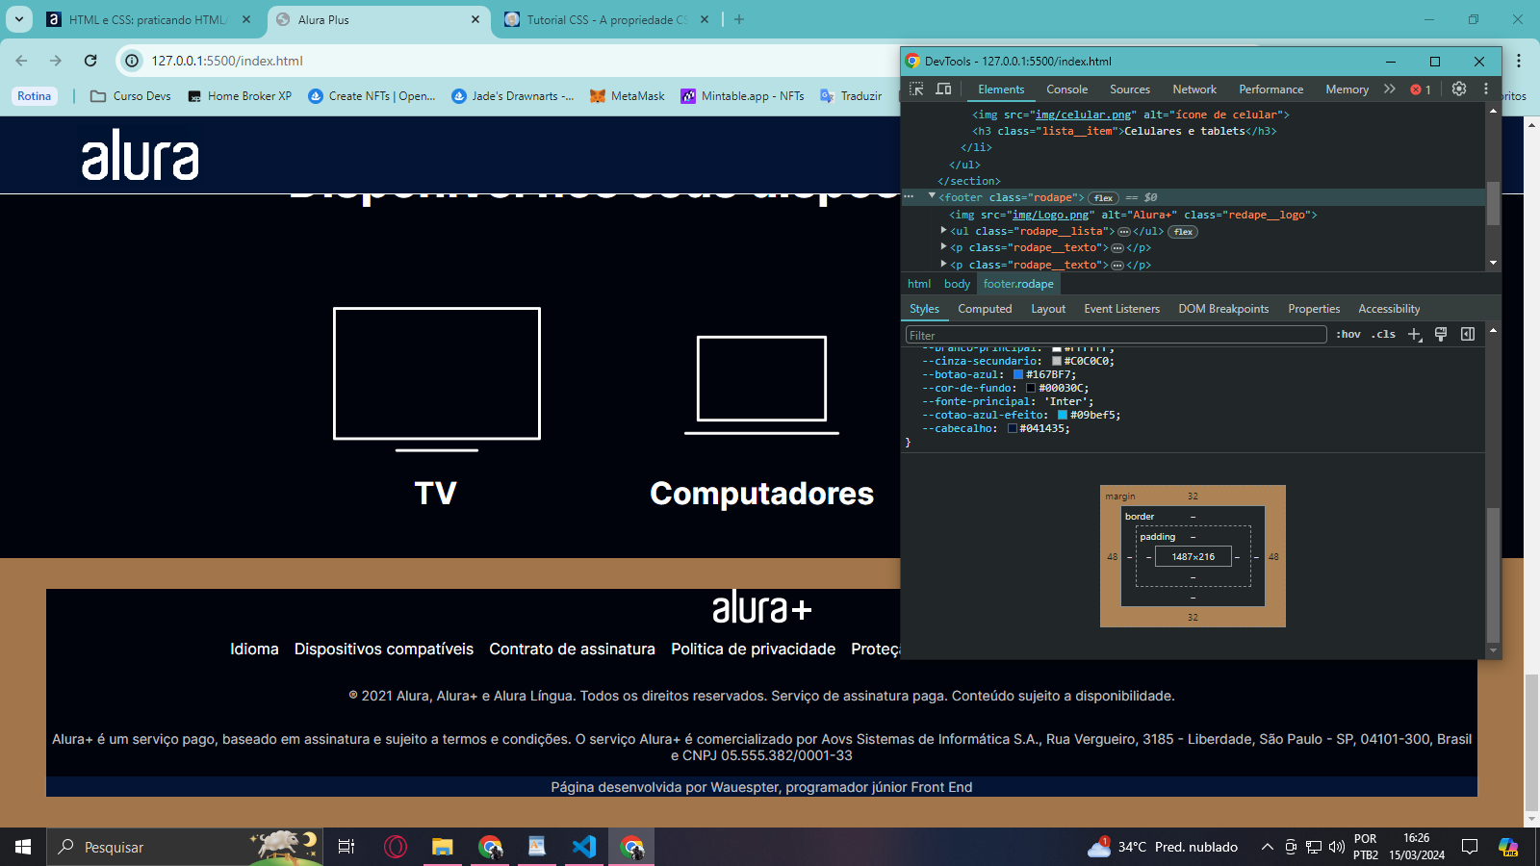Select footer.rodape in the DOM breadcrumb
Viewport: 1540px width, 866px height.
pyautogui.click(x=1018, y=284)
